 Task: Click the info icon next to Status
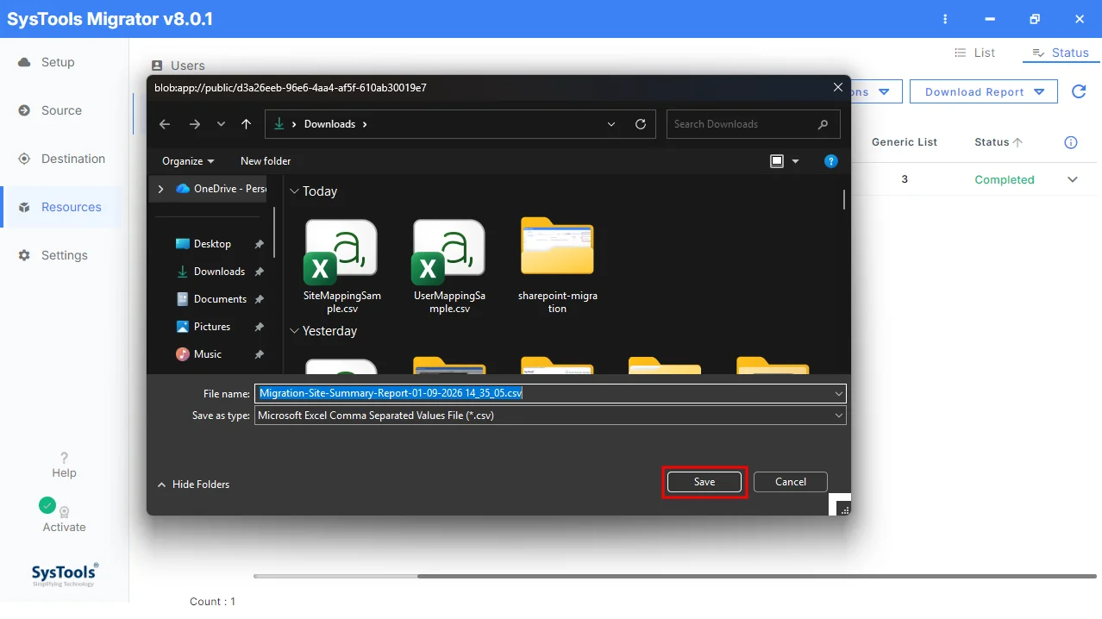point(1071,142)
